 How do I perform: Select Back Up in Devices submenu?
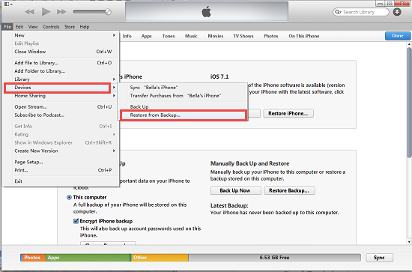(183, 106)
